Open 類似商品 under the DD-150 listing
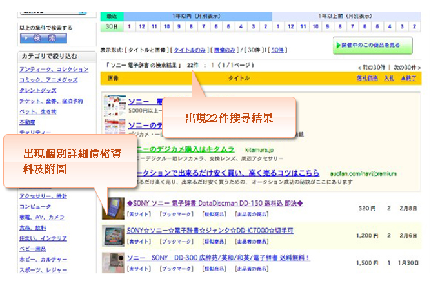Viewport: 440px width, 288px height. [x=214, y=215]
